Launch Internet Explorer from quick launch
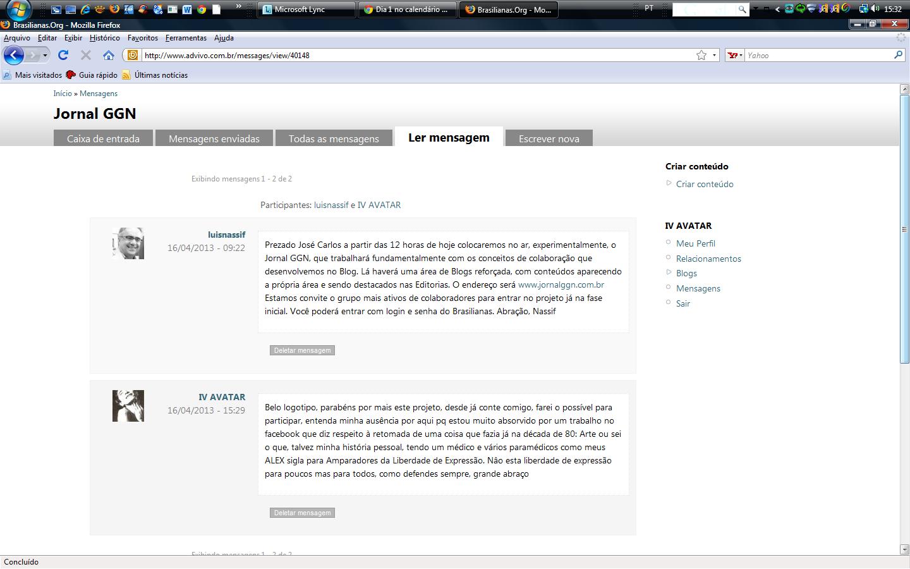 point(85,9)
